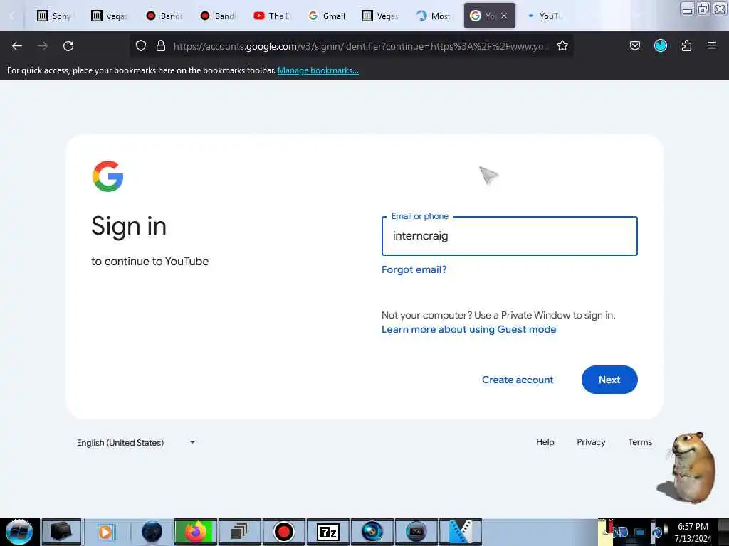Click the dark blue sphere taskbar icon
Image resolution: width=729 pixels, height=546 pixels.
[x=152, y=532]
